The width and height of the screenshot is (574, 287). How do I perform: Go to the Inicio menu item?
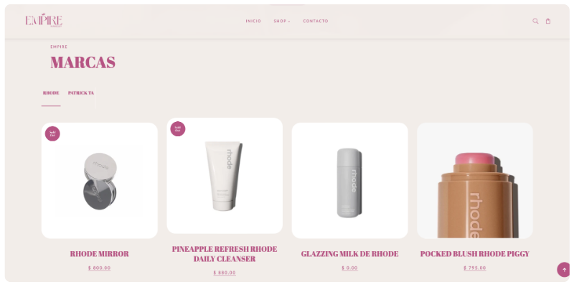click(x=253, y=22)
